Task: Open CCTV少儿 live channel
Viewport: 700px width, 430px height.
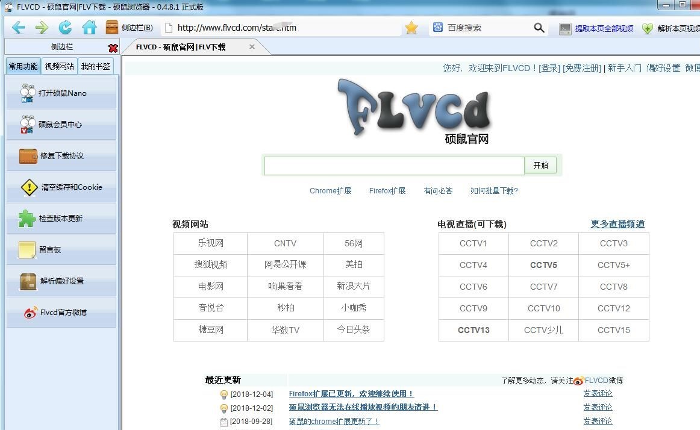Action: pos(543,330)
